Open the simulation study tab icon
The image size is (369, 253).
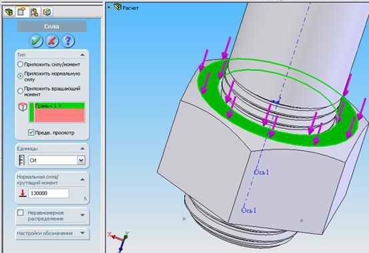(x=47, y=12)
